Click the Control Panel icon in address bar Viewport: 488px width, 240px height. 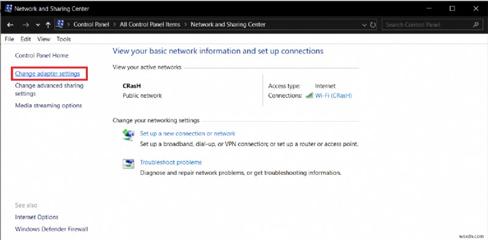60,24
